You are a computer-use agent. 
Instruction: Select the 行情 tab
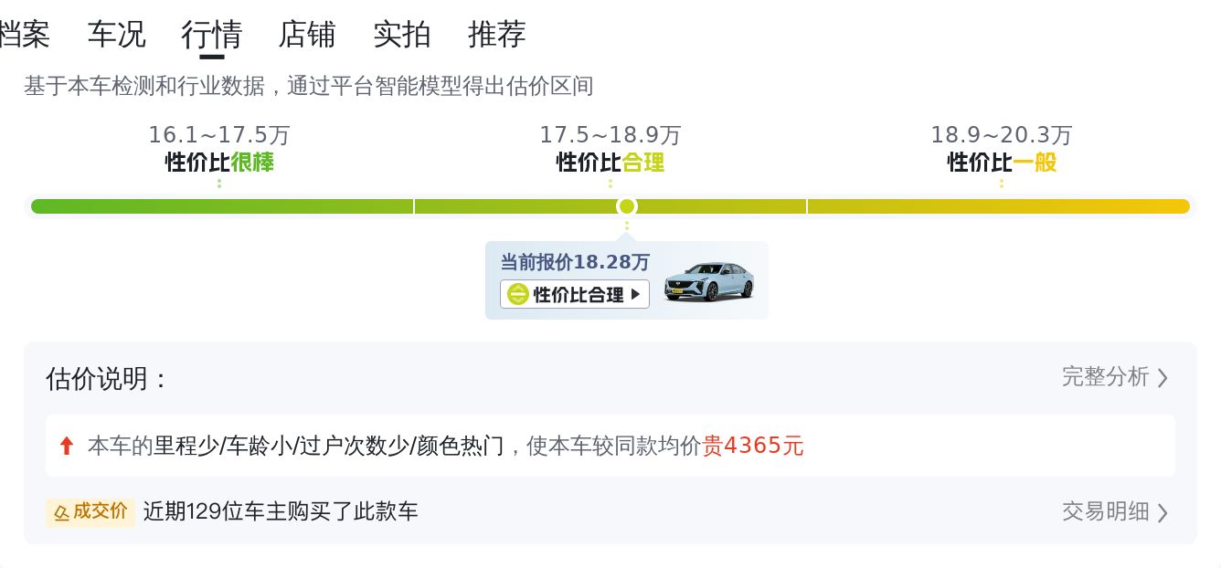(x=211, y=35)
